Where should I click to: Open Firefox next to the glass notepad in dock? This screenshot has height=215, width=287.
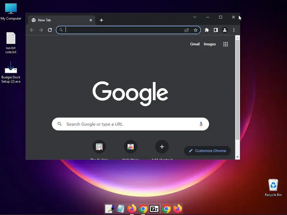point(132,209)
